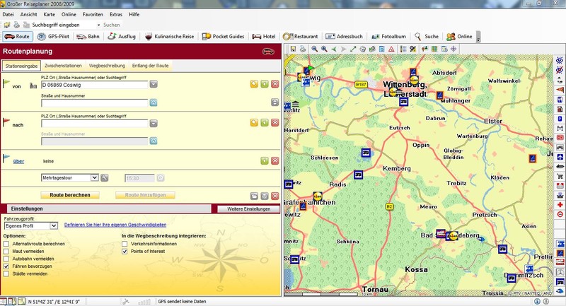Click the red delete icon in 'von' row
Image resolution: width=566 pixels, height=306 pixels.
(275, 84)
